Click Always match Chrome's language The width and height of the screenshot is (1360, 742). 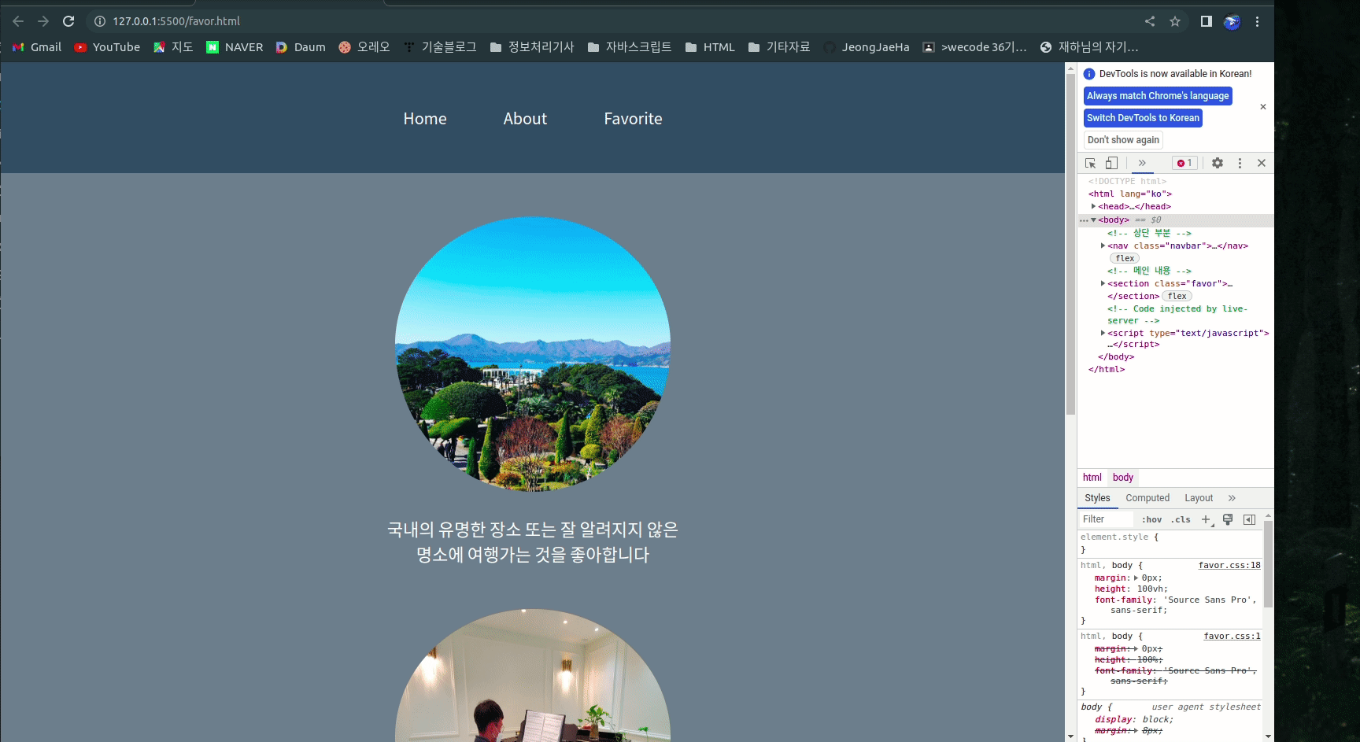(x=1158, y=96)
